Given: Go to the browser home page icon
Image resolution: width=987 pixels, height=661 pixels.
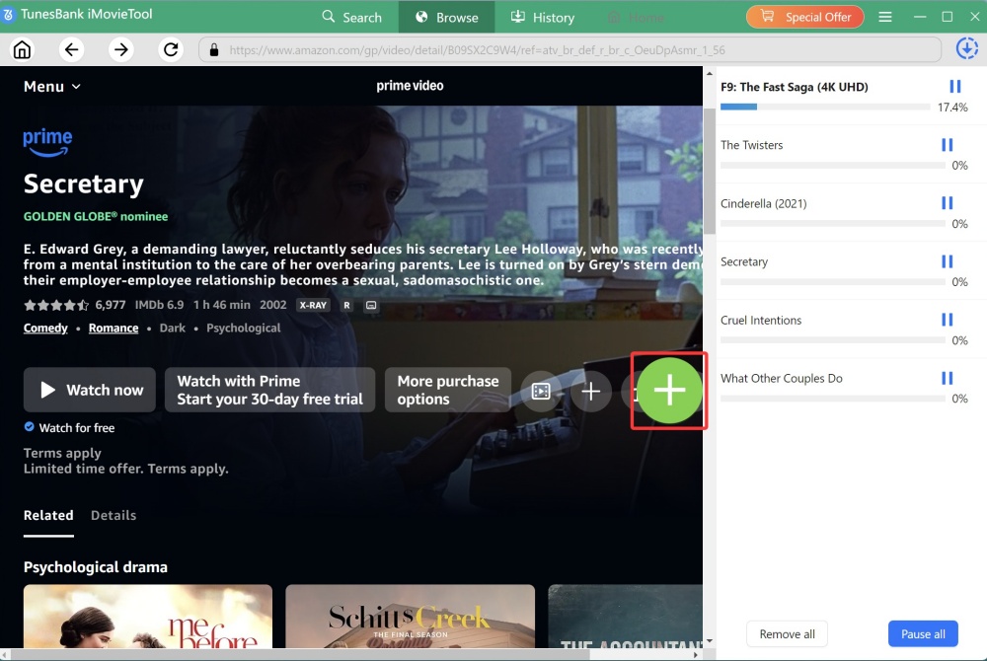Looking at the screenshot, I should (x=22, y=50).
